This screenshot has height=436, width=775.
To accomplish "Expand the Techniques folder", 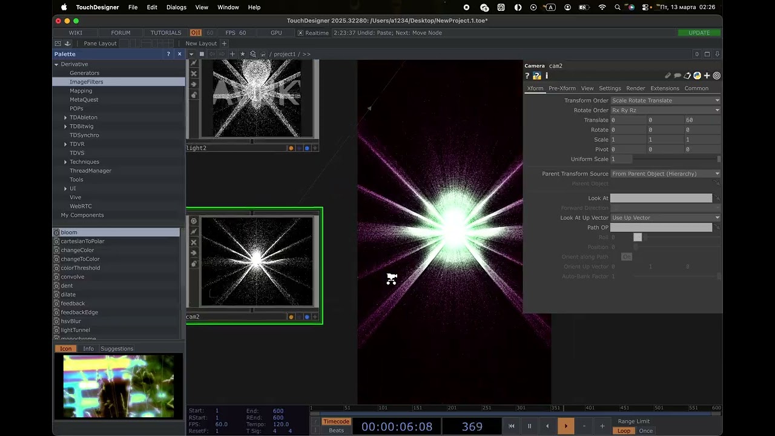I will pyautogui.click(x=65, y=162).
